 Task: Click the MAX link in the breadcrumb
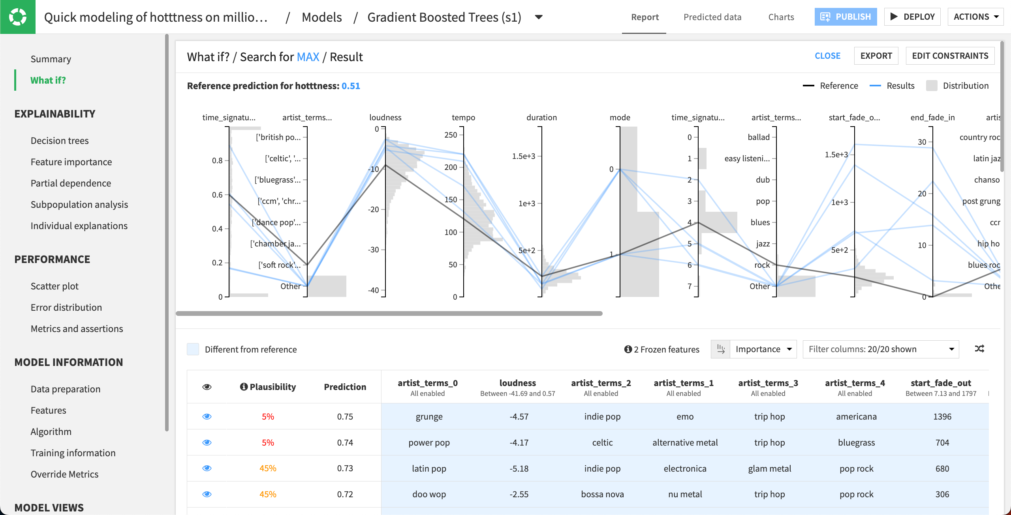308,57
